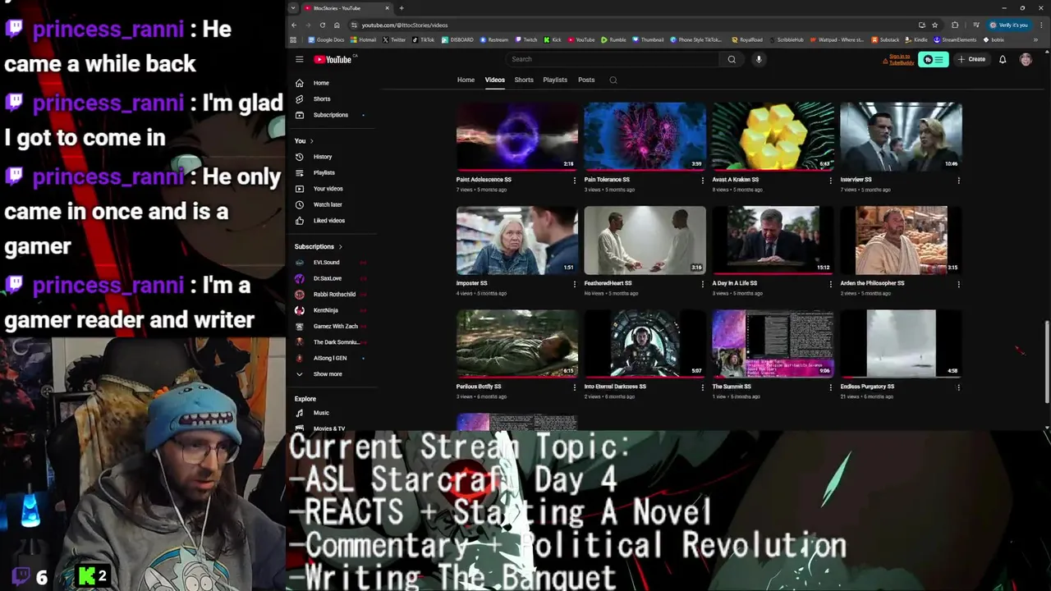Open the Google Docs bookmark

pyautogui.click(x=327, y=39)
